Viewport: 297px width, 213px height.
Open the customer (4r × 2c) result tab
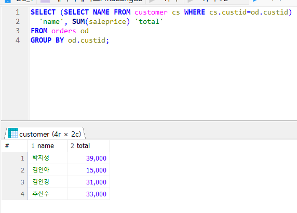coord(45,133)
